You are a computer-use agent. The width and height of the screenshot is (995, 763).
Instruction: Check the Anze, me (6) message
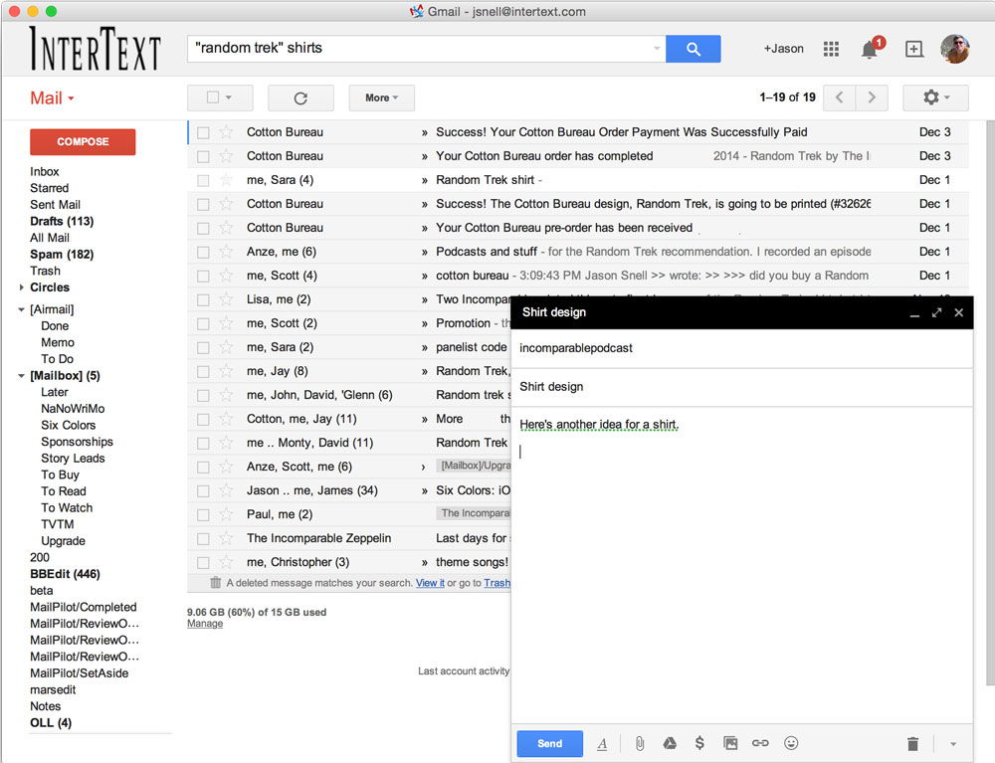[203, 252]
